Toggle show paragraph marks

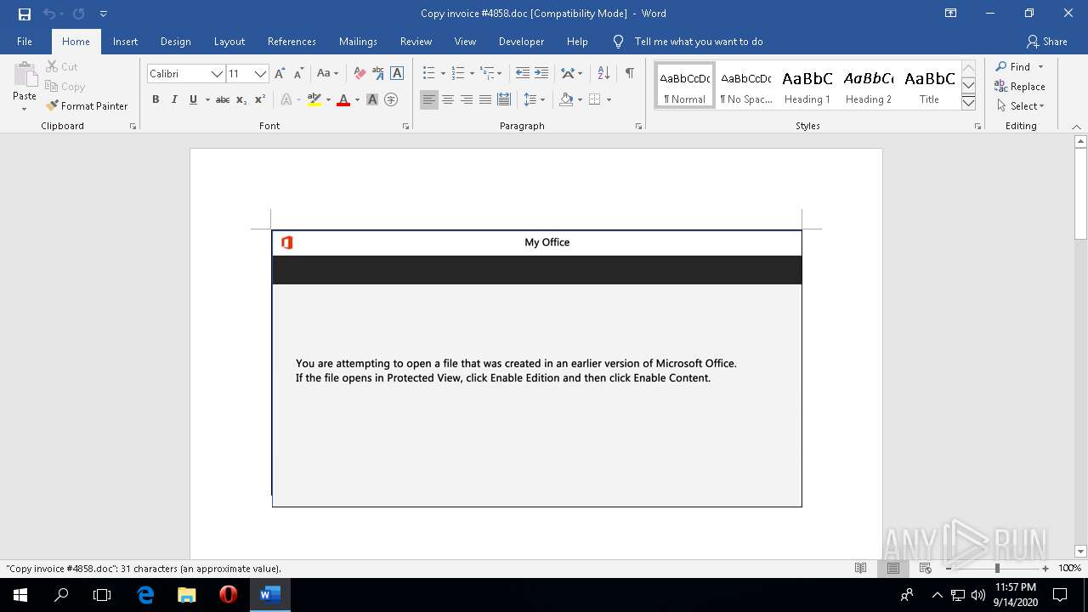tap(629, 74)
